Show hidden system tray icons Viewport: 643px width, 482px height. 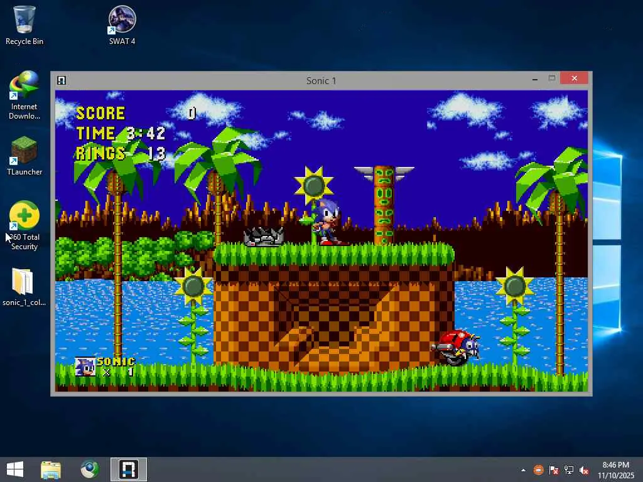[x=523, y=470]
